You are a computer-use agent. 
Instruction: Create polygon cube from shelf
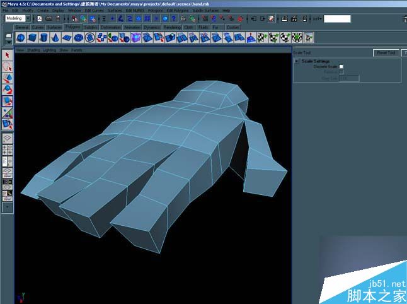point(33,38)
